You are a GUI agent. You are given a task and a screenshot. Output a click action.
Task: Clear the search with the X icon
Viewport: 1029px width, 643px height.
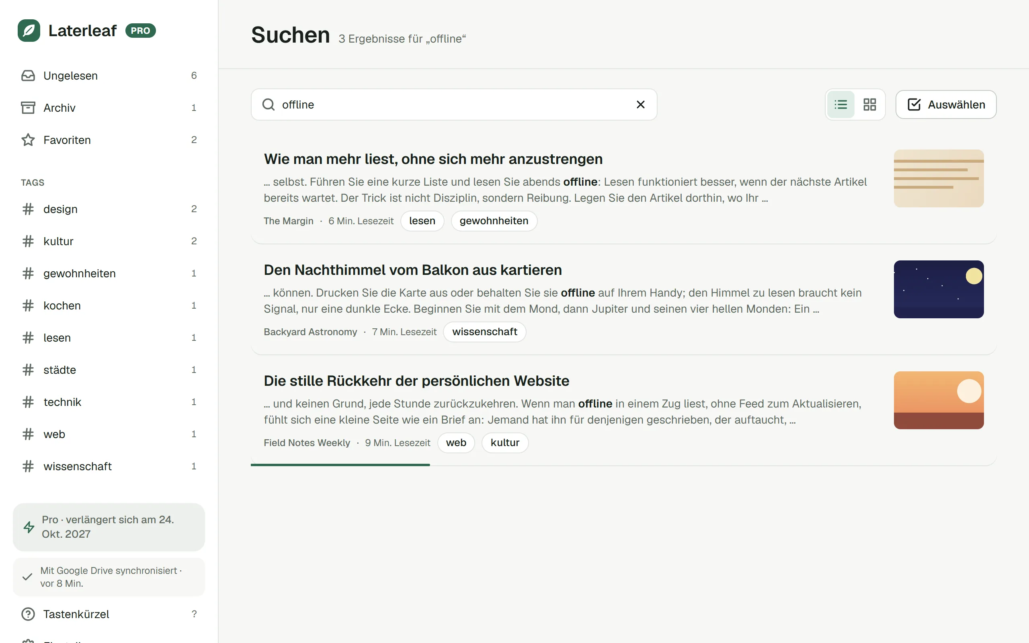coord(640,104)
